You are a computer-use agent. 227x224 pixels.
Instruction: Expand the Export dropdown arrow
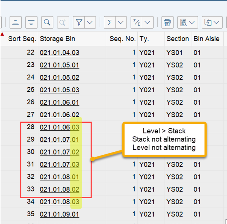[x=216, y=22]
